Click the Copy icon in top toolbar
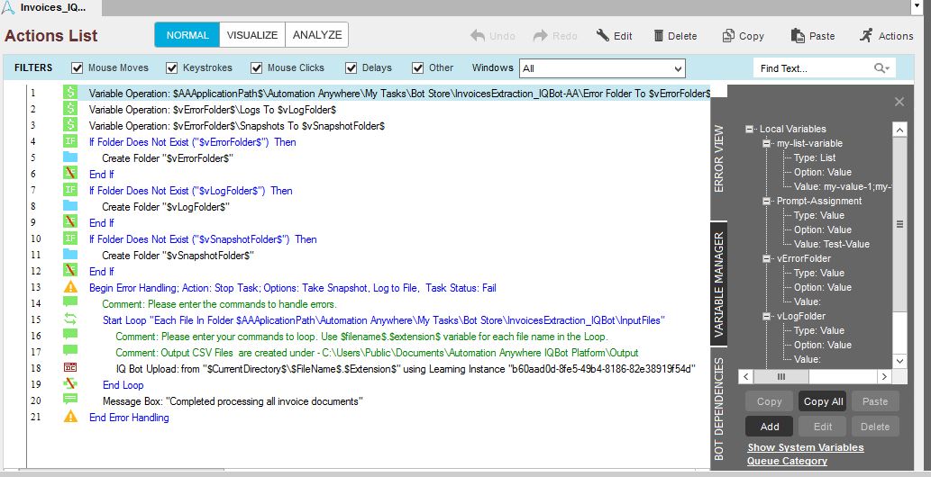The image size is (931, 477). [728, 36]
